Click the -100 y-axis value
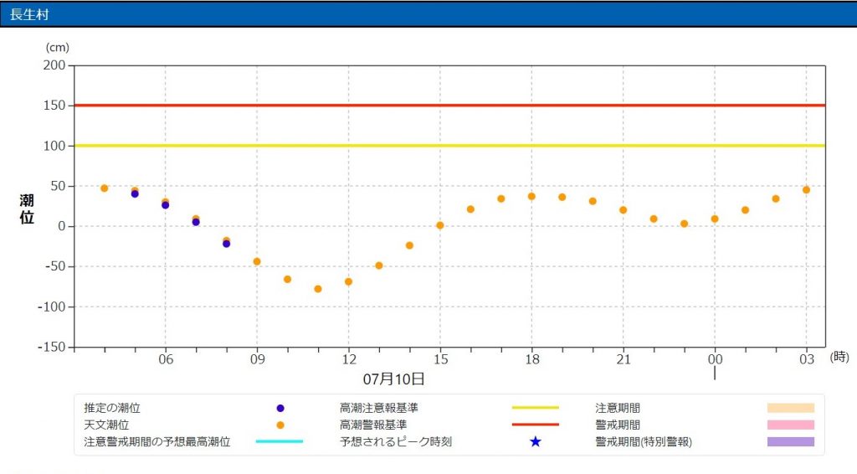Viewport: 857px width, 474px height. click(52, 307)
